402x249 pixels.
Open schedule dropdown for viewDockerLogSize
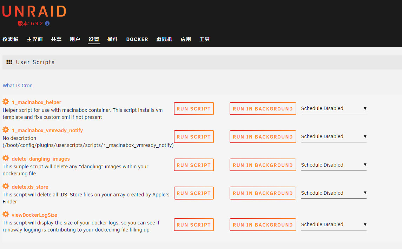pos(334,225)
